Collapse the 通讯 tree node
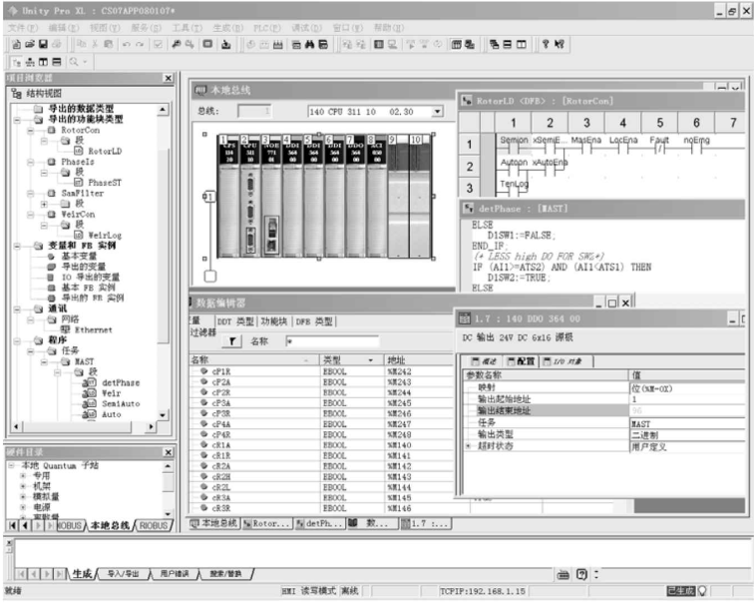 [17, 308]
